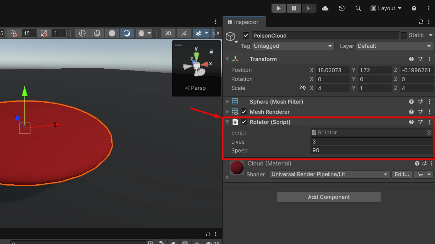Open Rotator (Script) three-dot menu
Screen dimensions: 435x244
pyautogui.click(x=430, y=122)
